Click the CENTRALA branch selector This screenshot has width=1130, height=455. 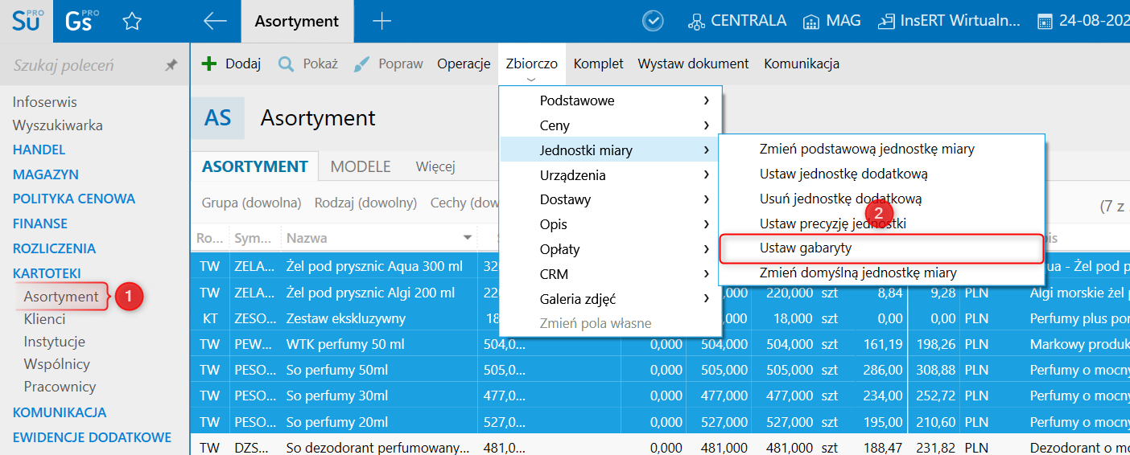click(x=736, y=22)
